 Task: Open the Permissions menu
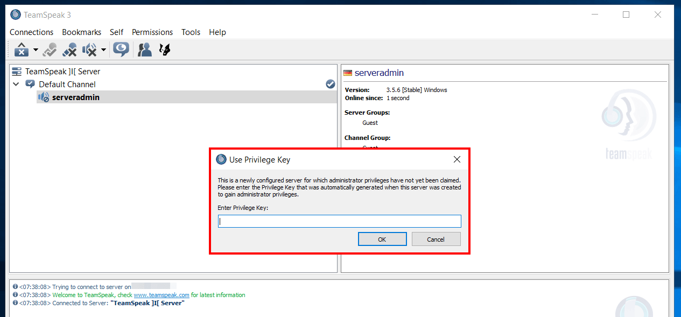tap(152, 32)
